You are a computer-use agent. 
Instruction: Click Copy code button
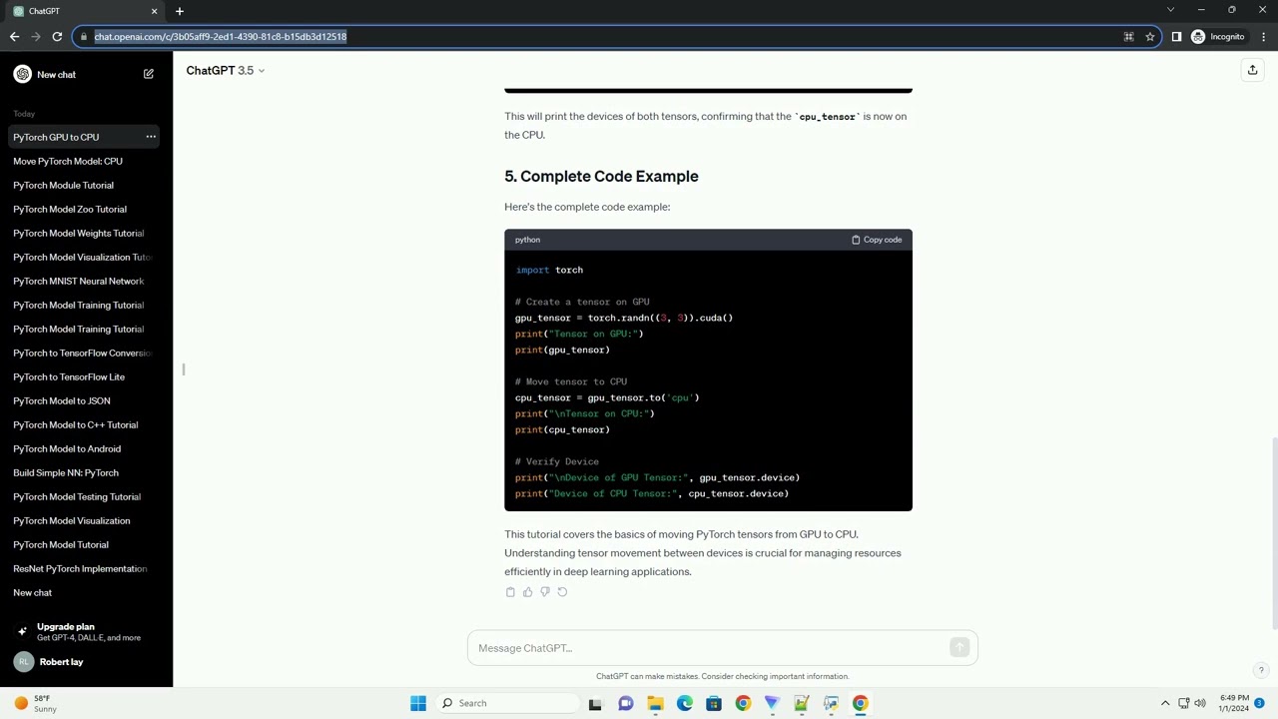pyautogui.click(x=877, y=240)
